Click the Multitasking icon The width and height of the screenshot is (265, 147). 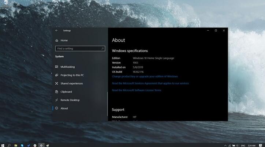[57, 67]
